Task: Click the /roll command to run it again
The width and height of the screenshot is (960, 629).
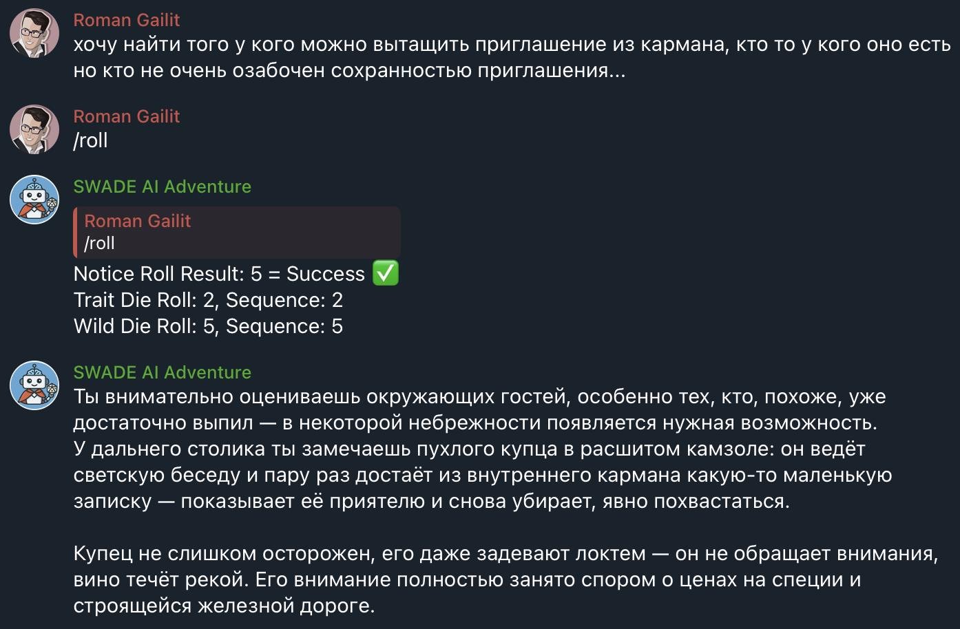Action: (90, 140)
